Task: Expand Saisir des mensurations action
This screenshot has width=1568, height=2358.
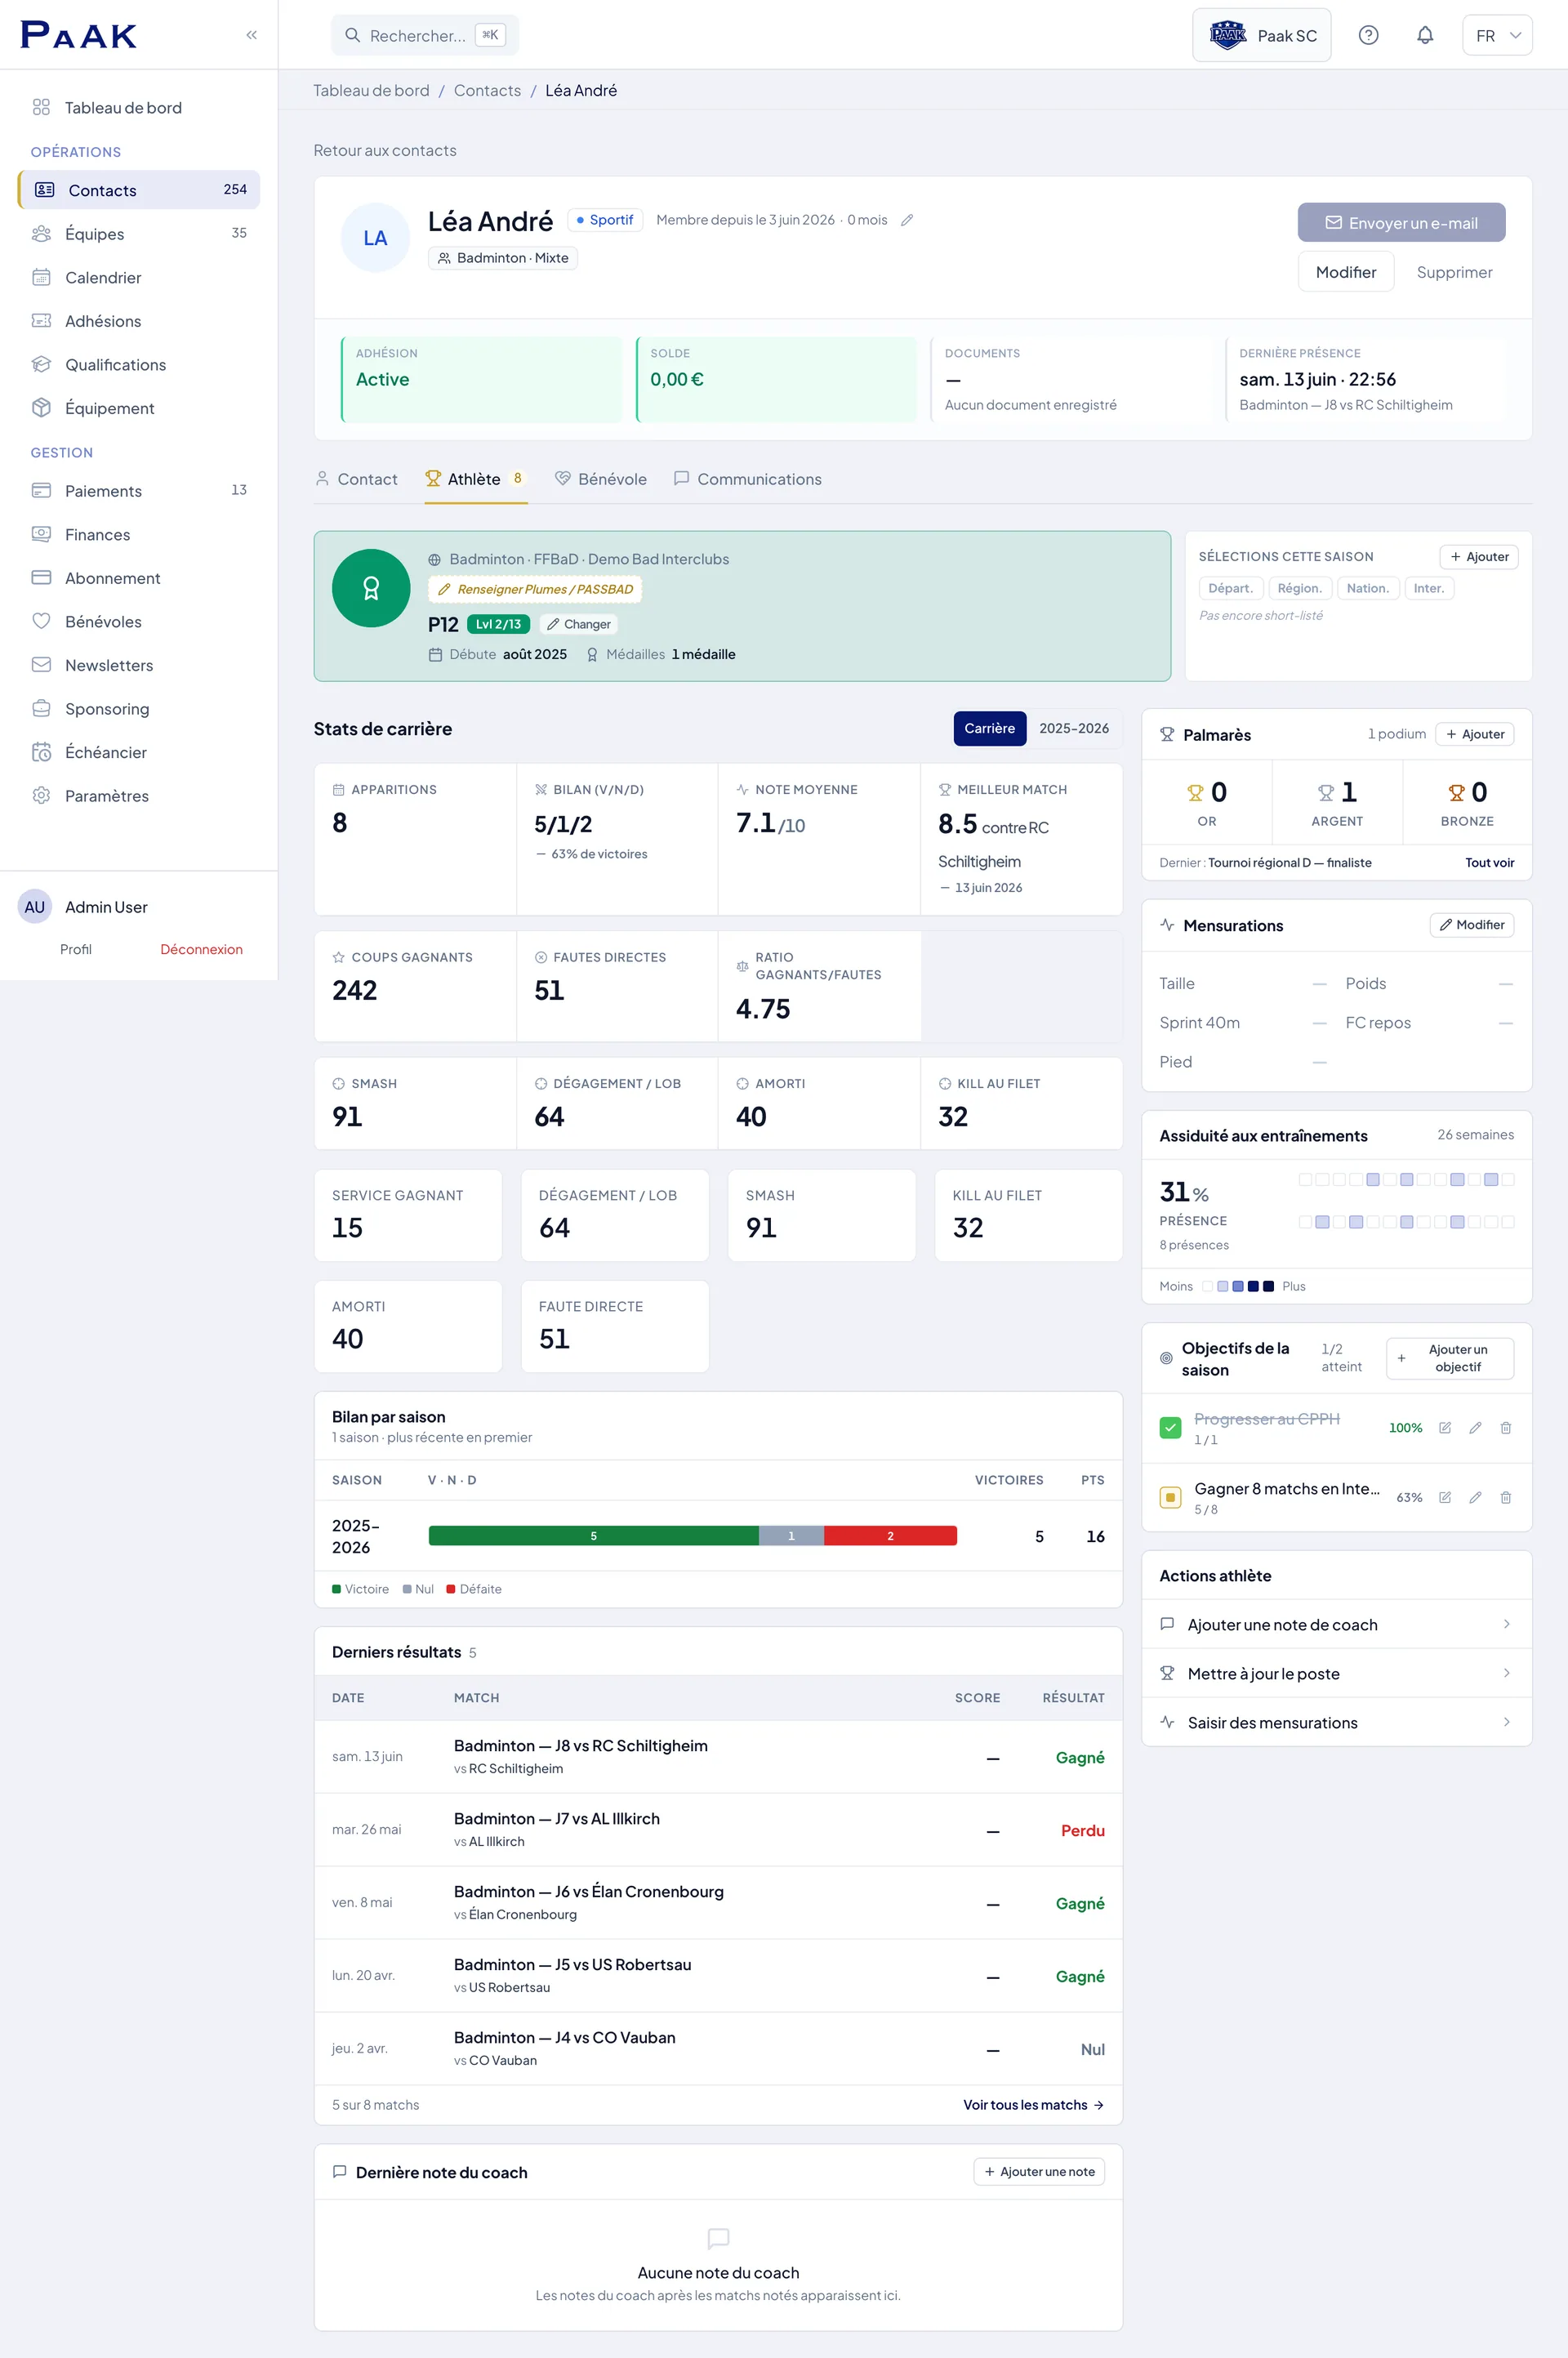Action: [1336, 1722]
